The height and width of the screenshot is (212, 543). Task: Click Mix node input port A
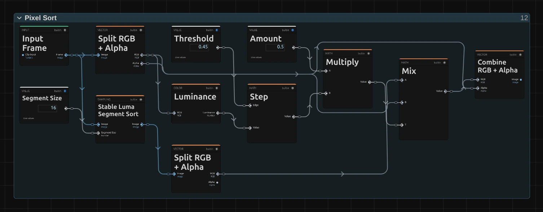pyautogui.click(x=402, y=80)
